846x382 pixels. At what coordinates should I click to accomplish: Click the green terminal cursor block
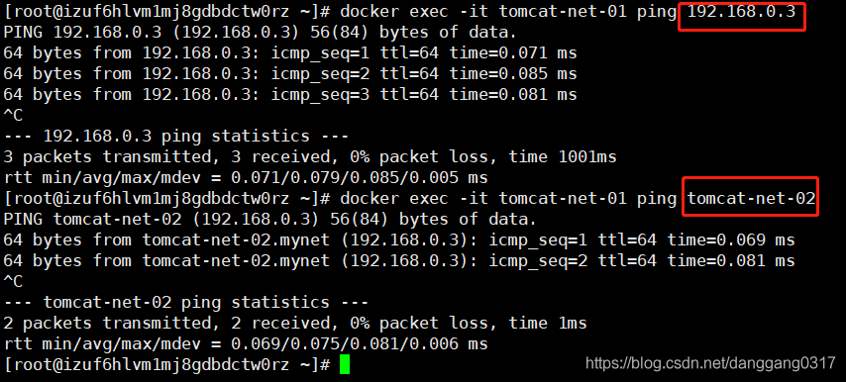[x=345, y=365]
